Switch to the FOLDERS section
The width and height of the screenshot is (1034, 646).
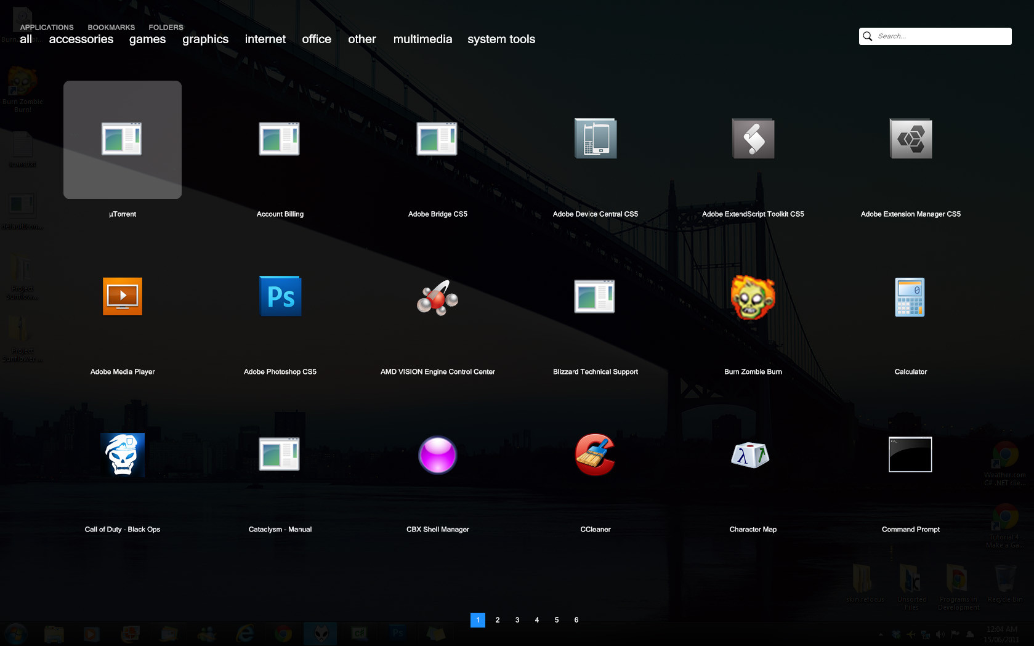click(166, 28)
